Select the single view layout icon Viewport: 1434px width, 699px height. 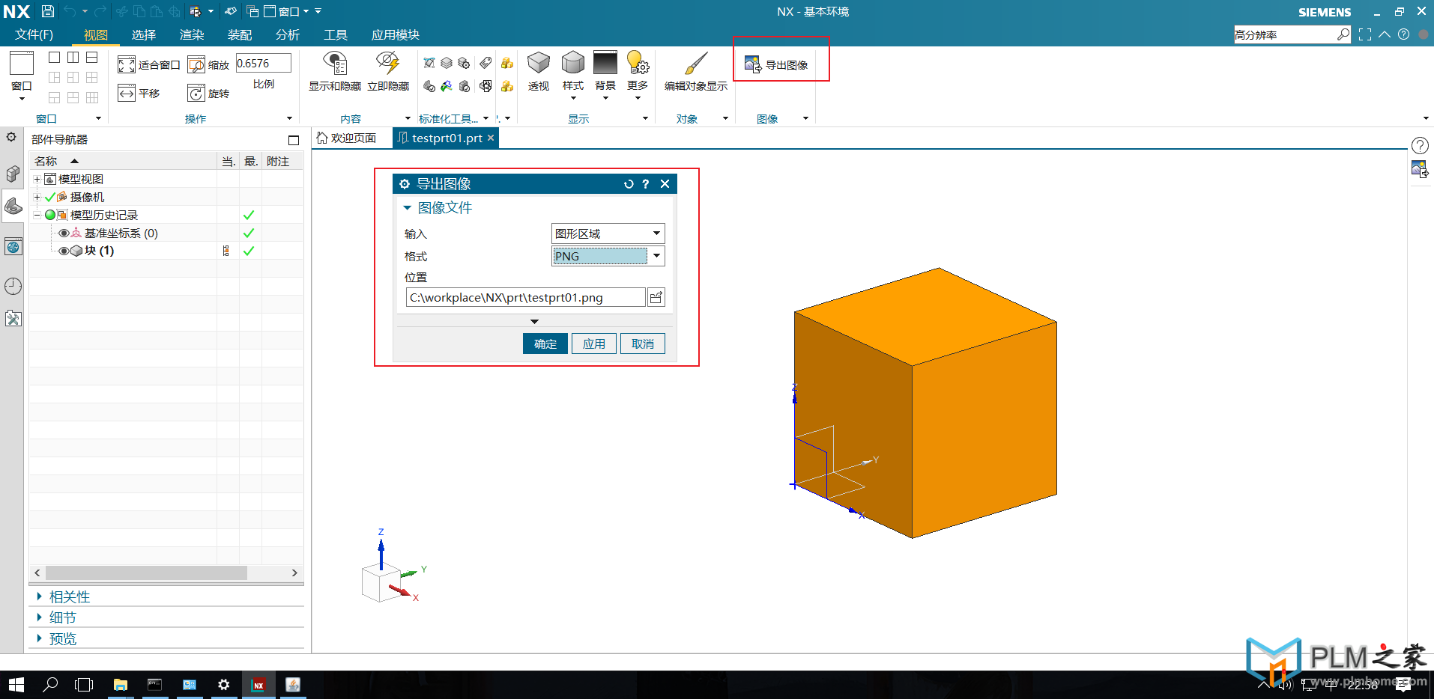(x=55, y=58)
